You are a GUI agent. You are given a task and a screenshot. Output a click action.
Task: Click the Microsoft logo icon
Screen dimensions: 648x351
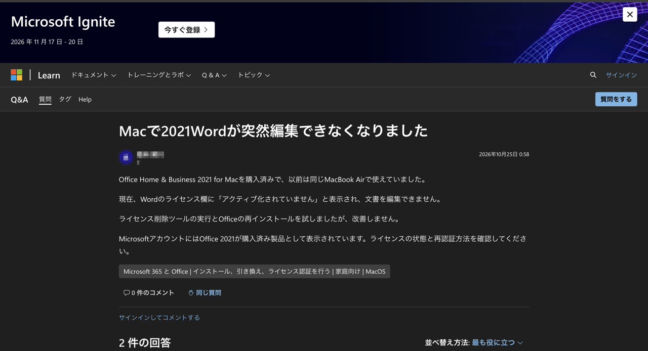point(17,75)
